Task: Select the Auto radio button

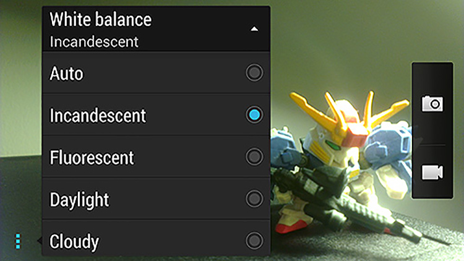Action: tap(254, 72)
